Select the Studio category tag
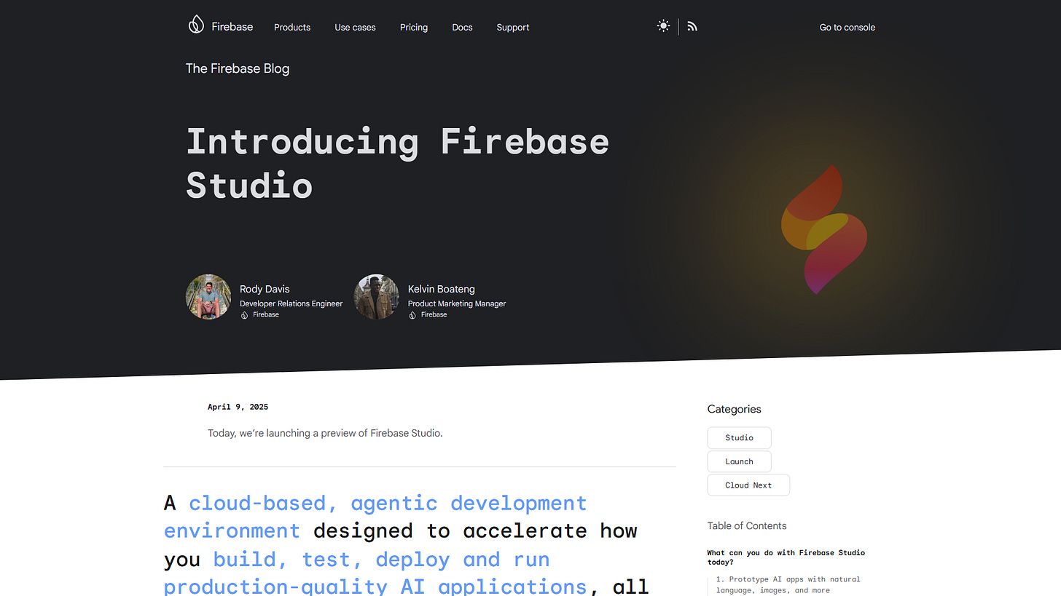Screen dimensions: 1061x596 [x=739, y=438]
